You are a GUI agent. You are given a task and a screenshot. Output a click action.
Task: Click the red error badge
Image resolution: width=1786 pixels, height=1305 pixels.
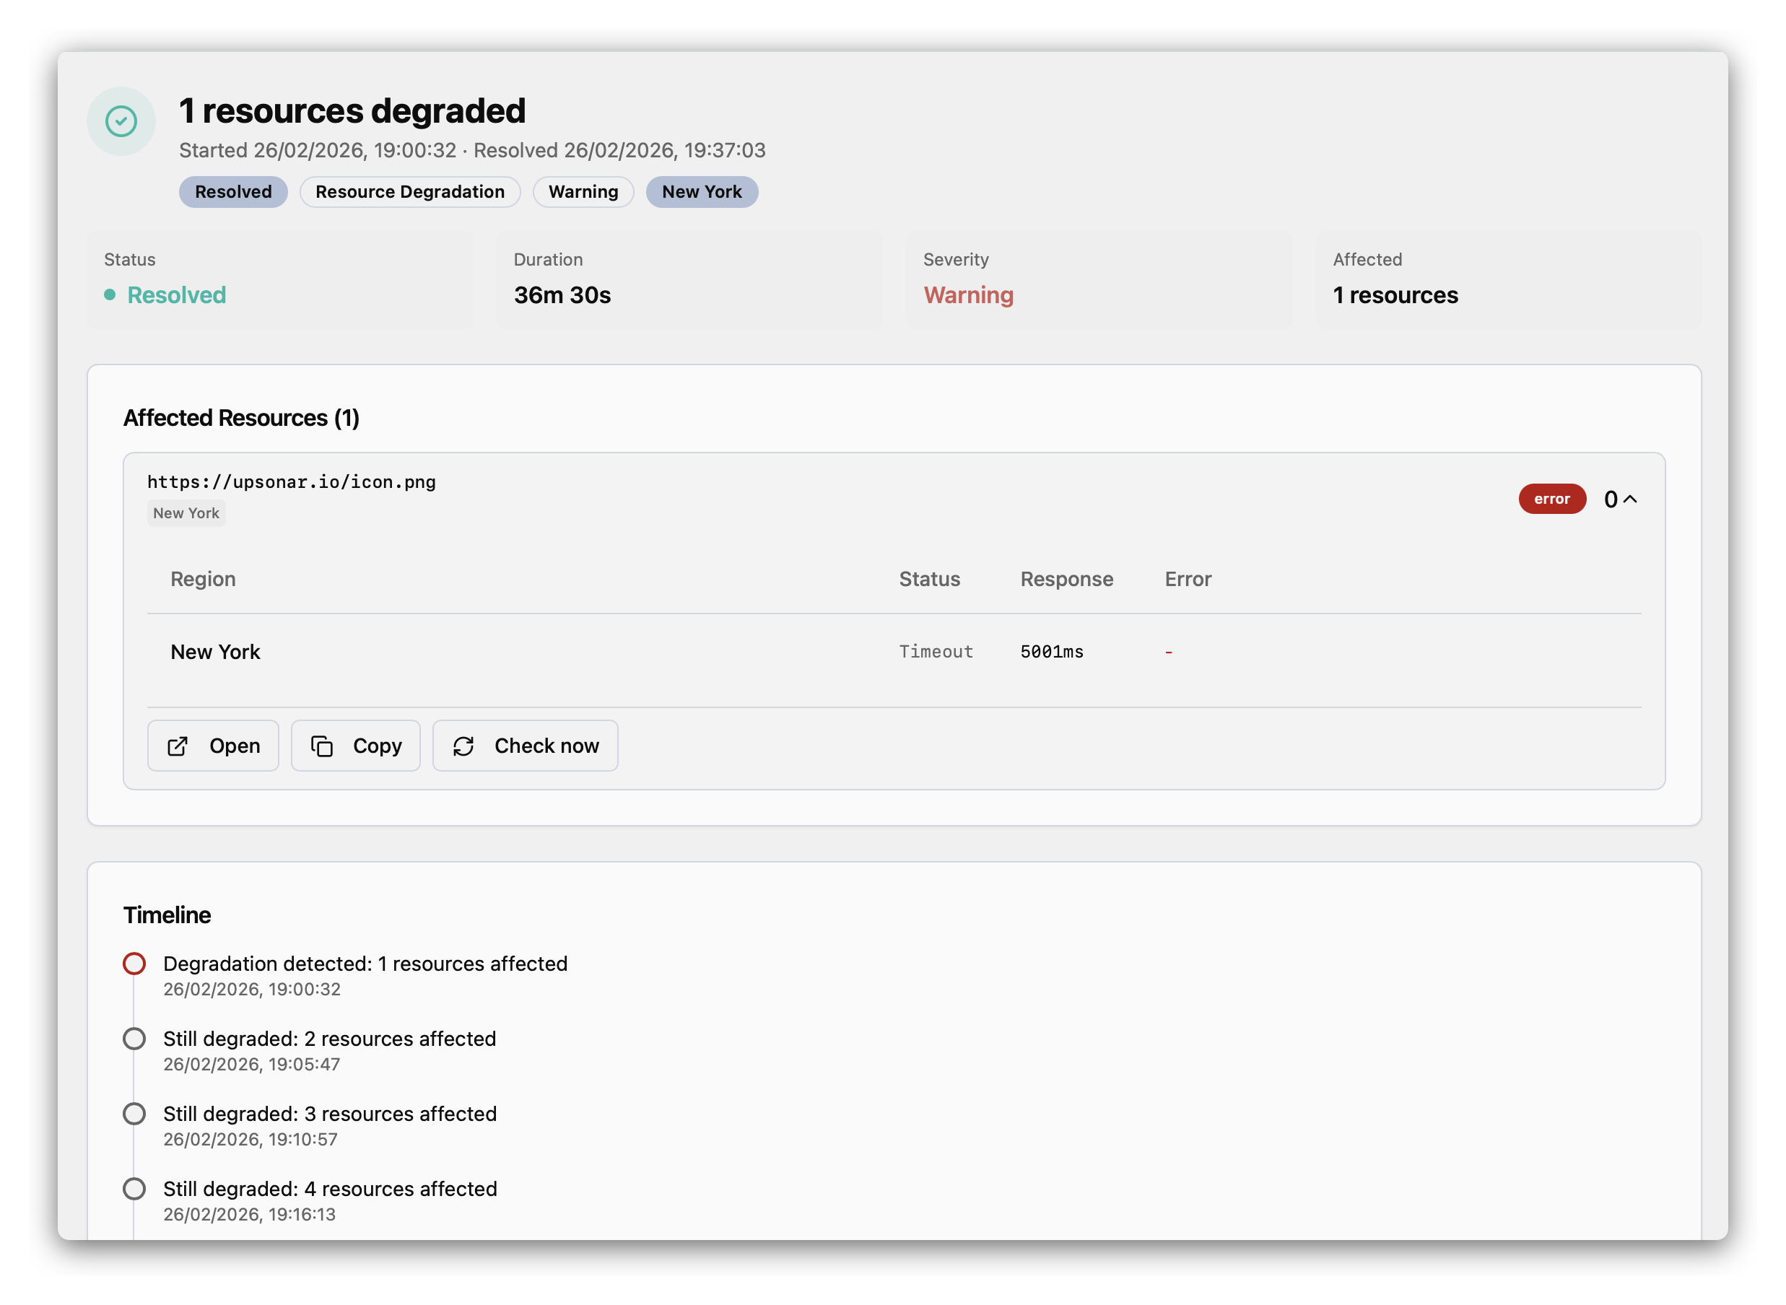(1551, 499)
